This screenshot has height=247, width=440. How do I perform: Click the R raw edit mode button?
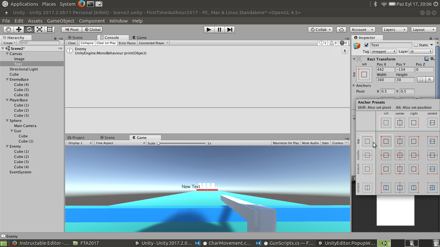430,79
